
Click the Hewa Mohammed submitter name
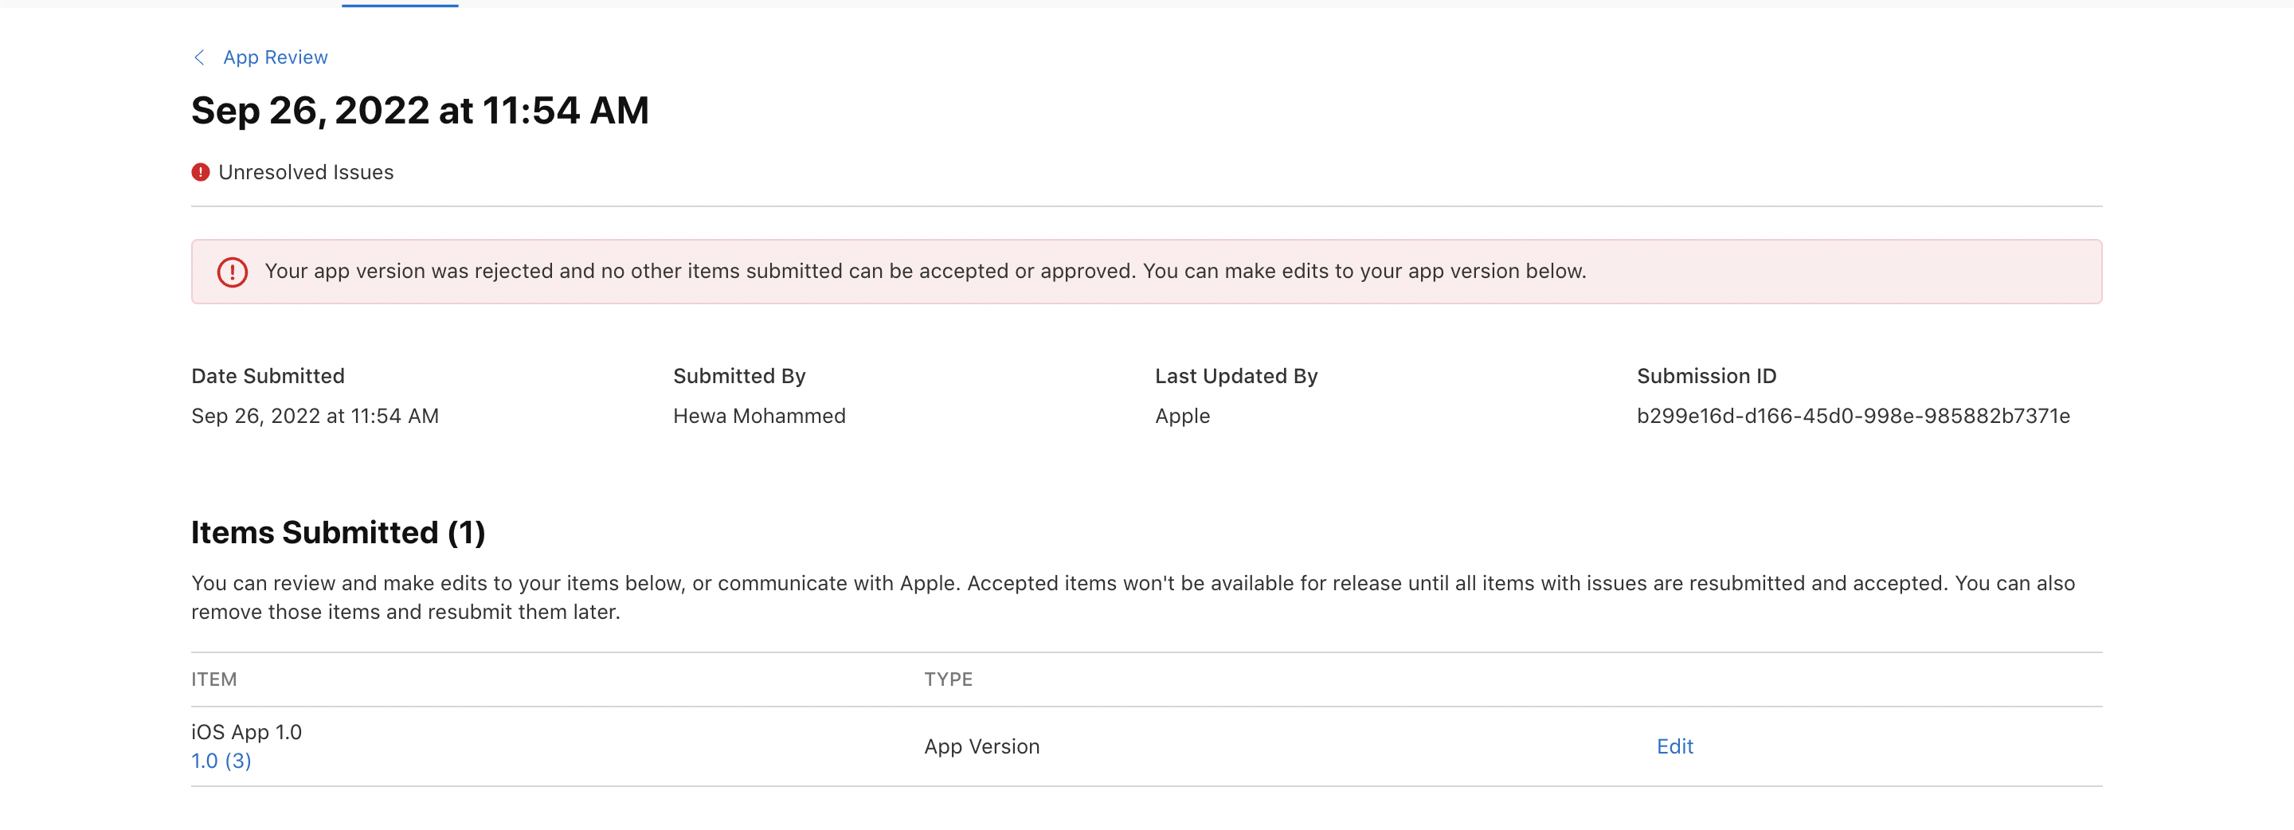[x=759, y=416]
